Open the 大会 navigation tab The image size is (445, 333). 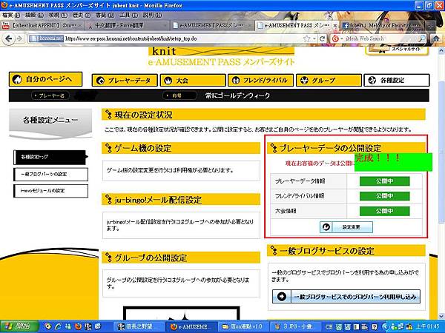[x=193, y=81]
